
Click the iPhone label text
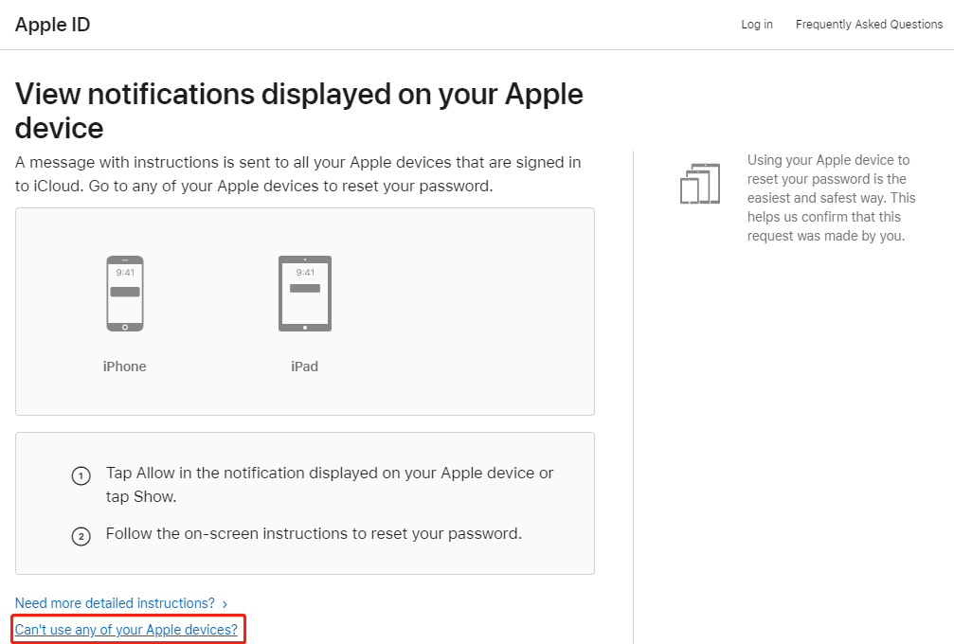125,367
